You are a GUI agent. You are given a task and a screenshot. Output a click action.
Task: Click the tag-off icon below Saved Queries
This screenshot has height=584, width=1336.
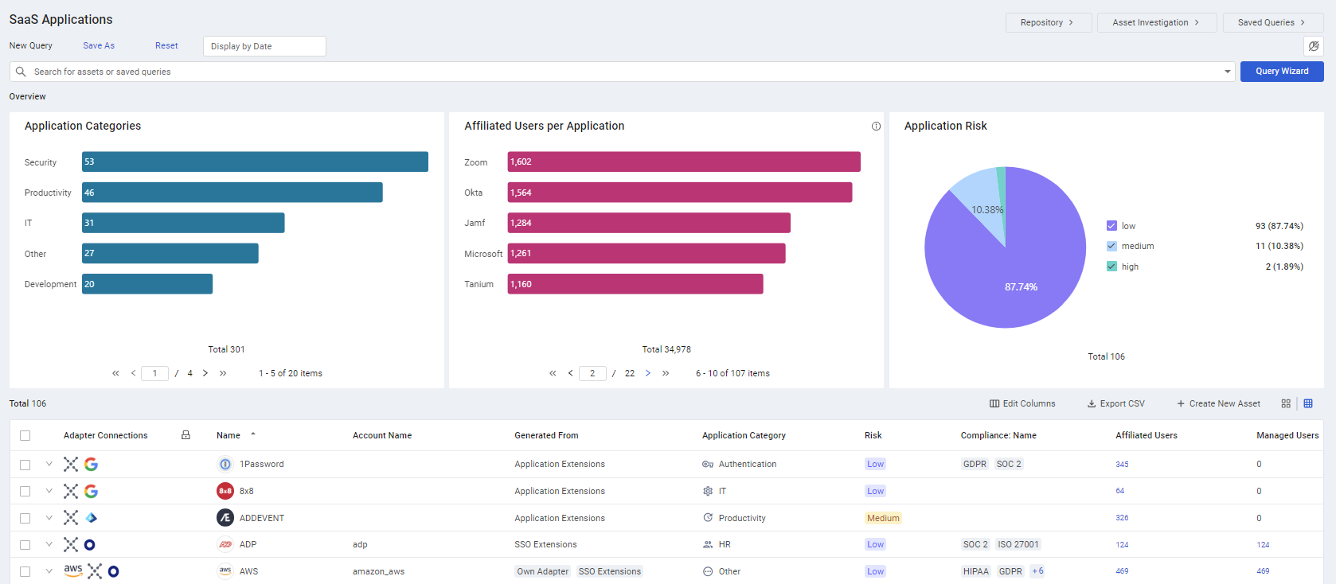(1314, 46)
